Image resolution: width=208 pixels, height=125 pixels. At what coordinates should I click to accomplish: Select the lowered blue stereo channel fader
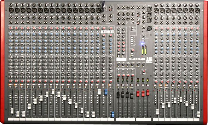113,114
